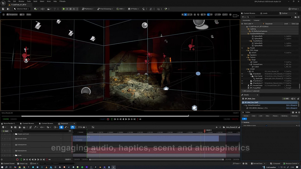301x169 pixels.
Task: Open the Platforms dropdown menu
Action: (88, 9)
